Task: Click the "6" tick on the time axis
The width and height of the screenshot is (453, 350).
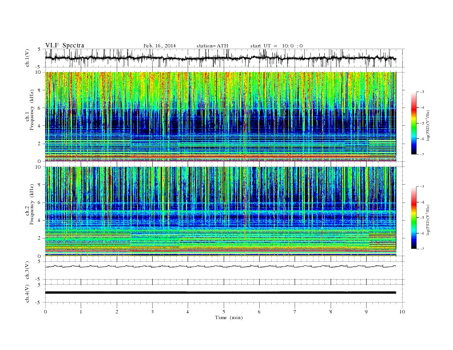Action: pos(259,312)
